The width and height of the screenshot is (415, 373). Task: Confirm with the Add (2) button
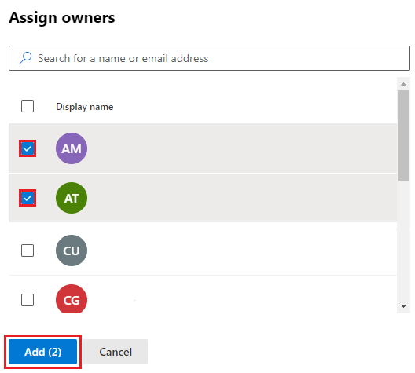(43, 352)
